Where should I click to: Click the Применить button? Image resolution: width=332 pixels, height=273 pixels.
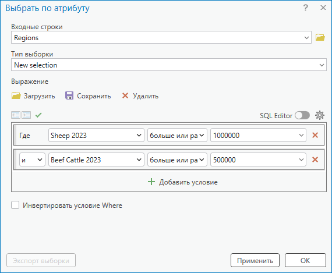255,260
